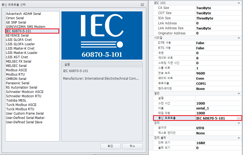Image resolution: width=243 pixels, height=155 pixels.
Task: Change 텍스트 엔디안 value None
Action: point(218,133)
